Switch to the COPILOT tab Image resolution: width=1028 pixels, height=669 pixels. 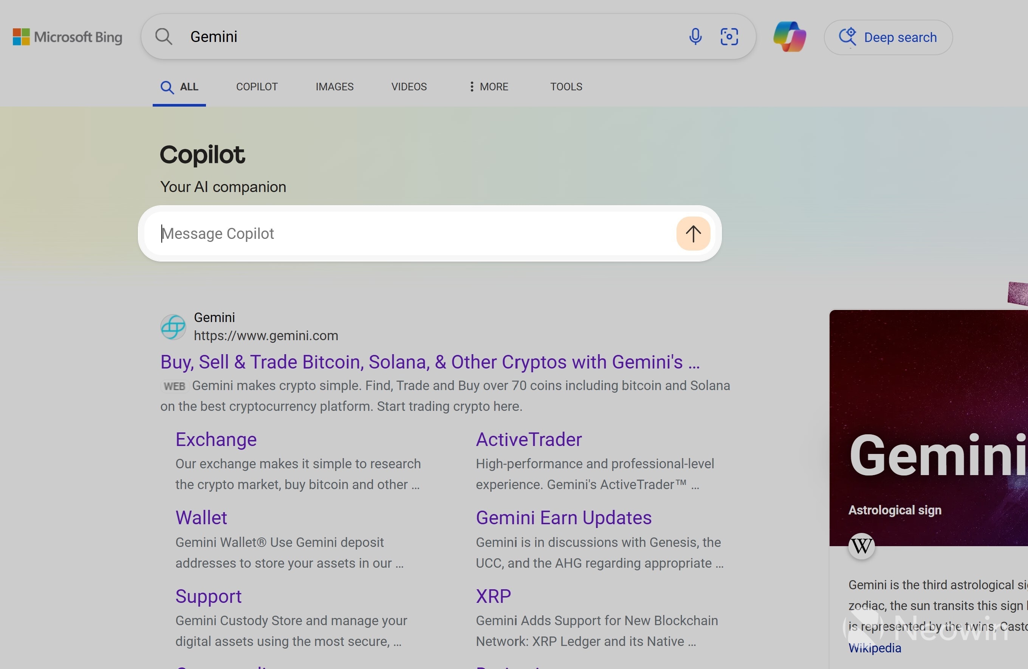257,87
